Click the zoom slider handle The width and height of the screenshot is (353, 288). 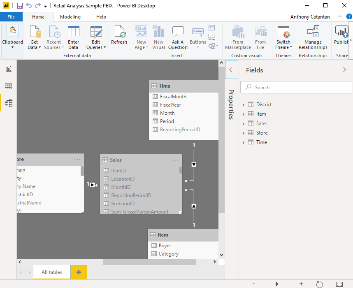(277, 284)
